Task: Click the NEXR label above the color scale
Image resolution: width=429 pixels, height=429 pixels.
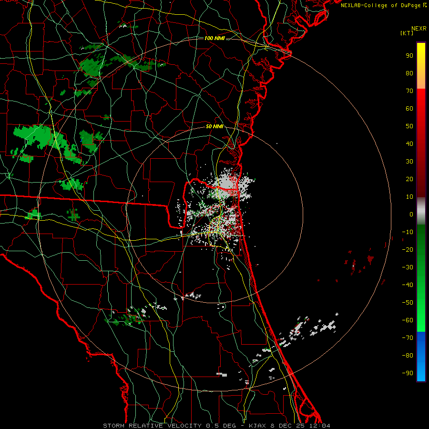Action: [x=419, y=29]
